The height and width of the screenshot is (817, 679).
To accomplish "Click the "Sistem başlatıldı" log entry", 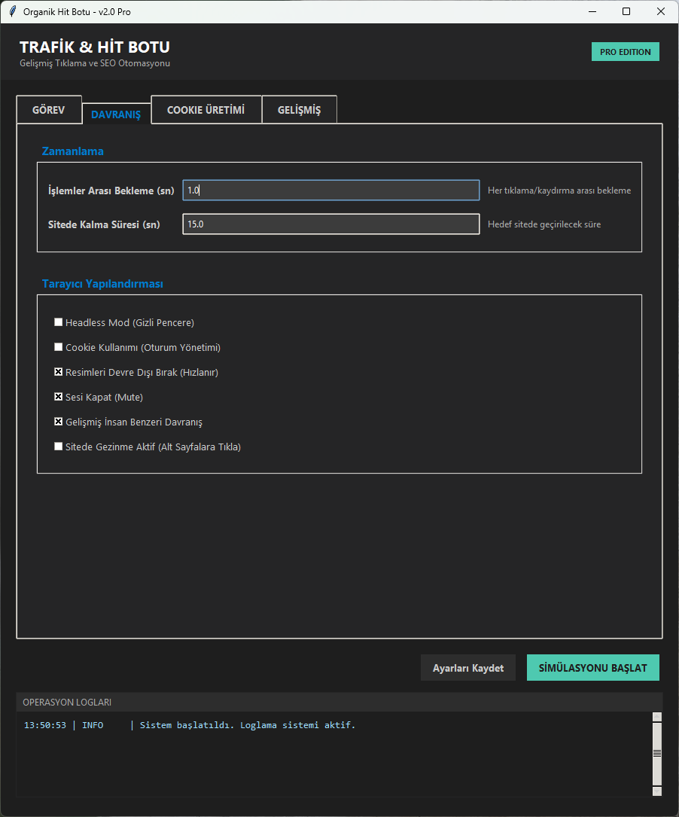I will click(x=248, y=725).
